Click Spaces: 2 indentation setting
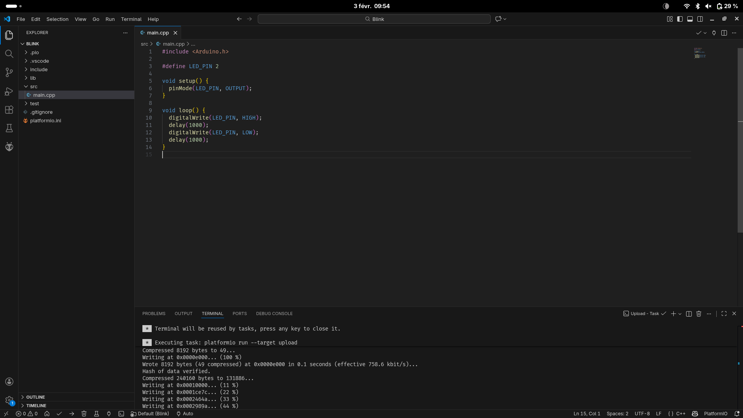 point(617,414)
